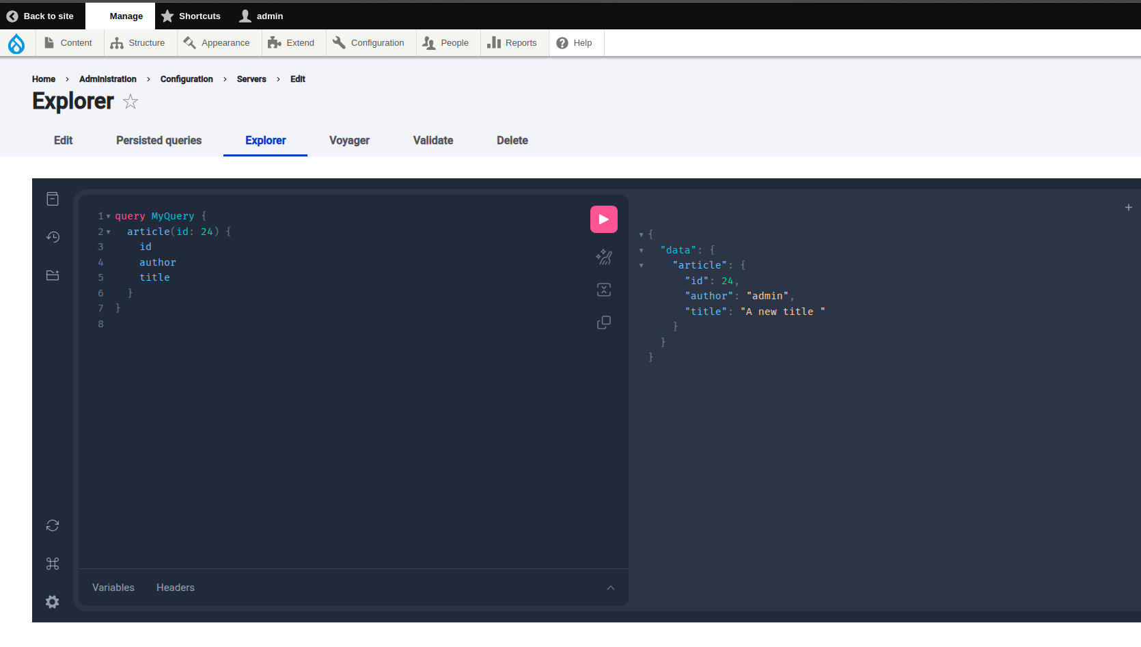Go to Servers breadcrumb link

point(251,79)
